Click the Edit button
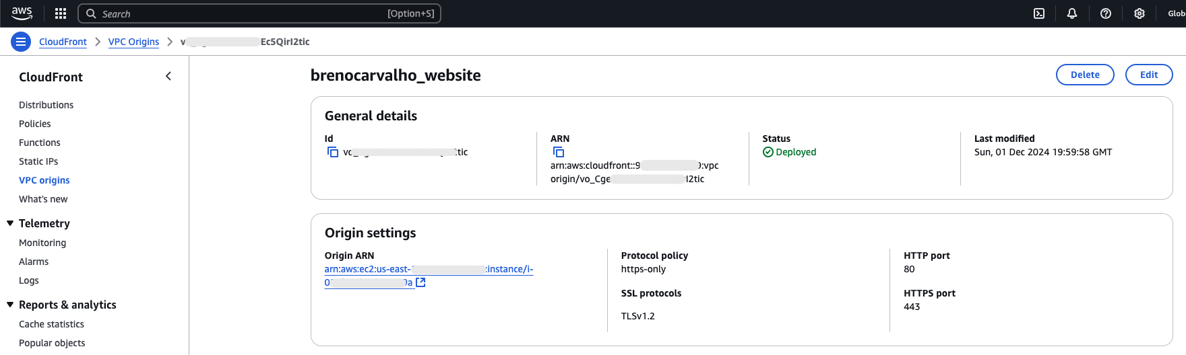 1148,75
